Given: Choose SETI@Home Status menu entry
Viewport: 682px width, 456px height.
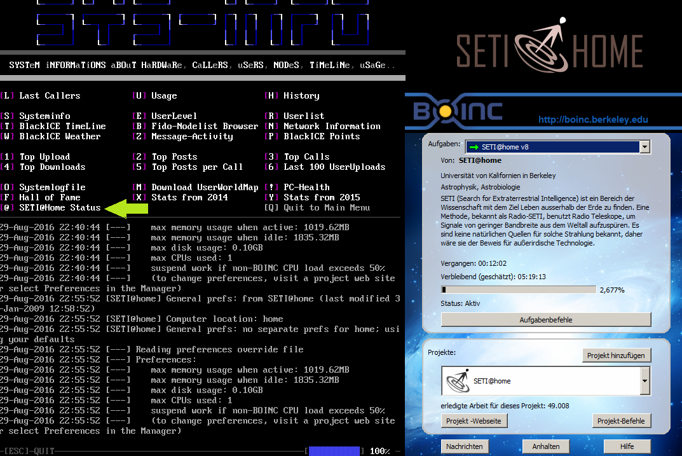Looking at the screenshot, I should click(x=60, y=208).
